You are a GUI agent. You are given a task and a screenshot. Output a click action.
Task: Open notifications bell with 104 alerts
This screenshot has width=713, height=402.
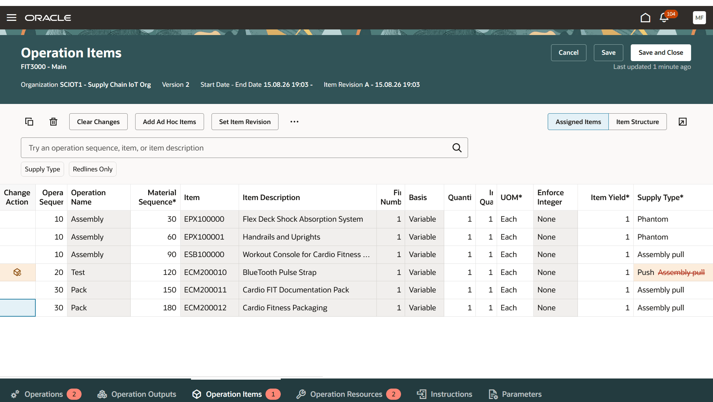click(664, 18)
